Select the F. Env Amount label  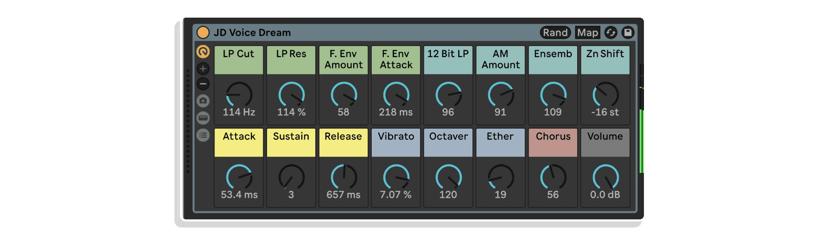click(344, 60)
